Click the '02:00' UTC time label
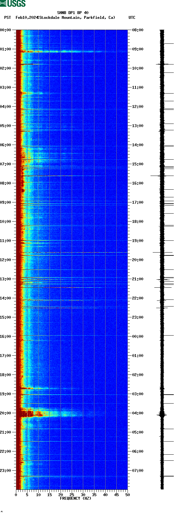This screenshot has width=176, height=515. pyautogui.click(x=138, y=375)
